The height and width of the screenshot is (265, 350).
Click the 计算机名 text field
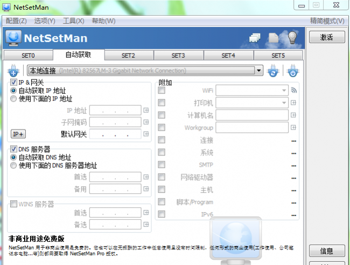[252, 115]
